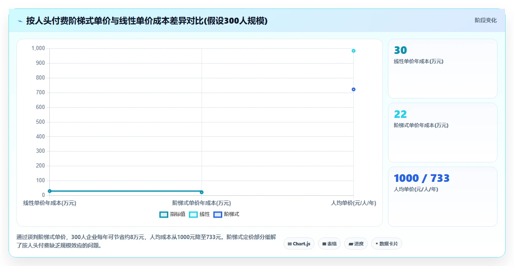Image resolution: width=514 pixels, height=266 pixels.
Task: Toggle the 线性 legend item
Action: click(x=199, y=214)
